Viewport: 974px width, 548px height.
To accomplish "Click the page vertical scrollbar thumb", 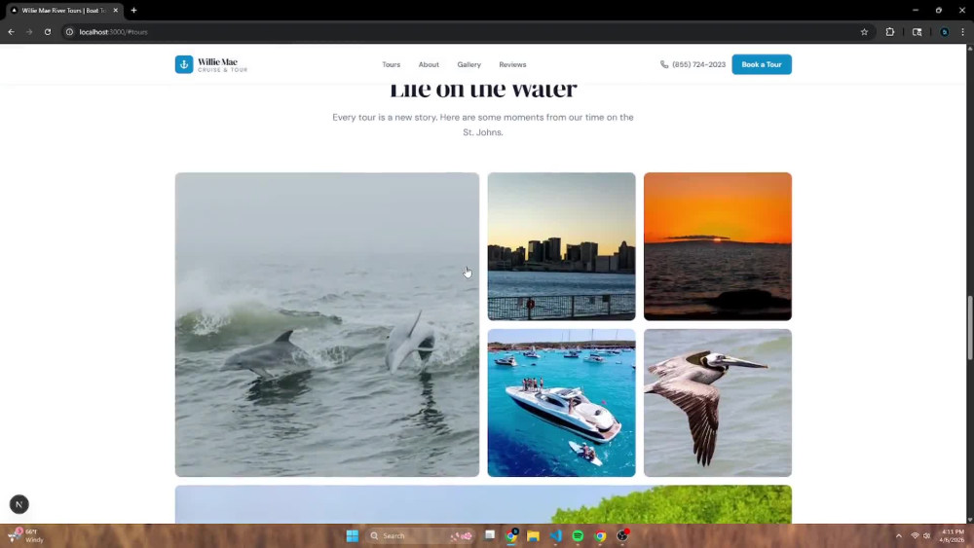I will [970, 328].
